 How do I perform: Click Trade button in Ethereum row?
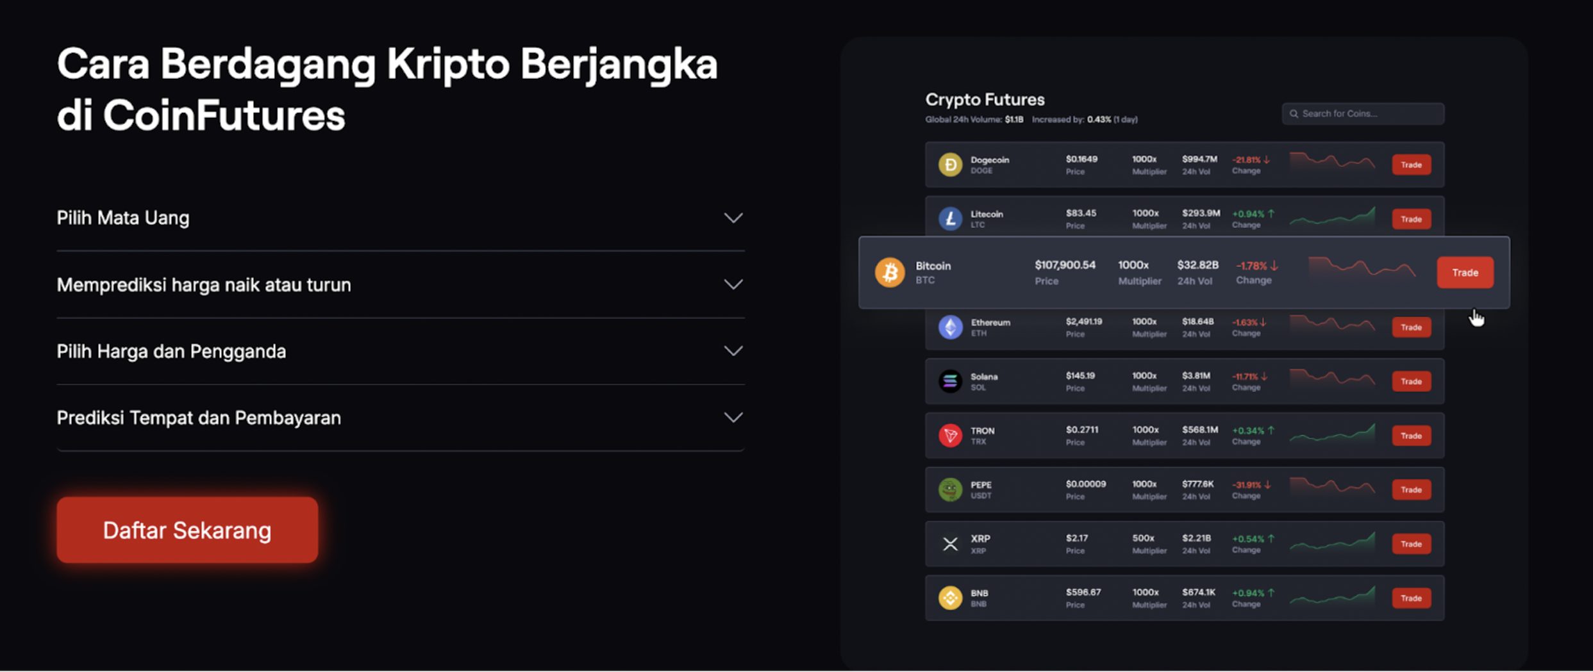(1411, 327)
